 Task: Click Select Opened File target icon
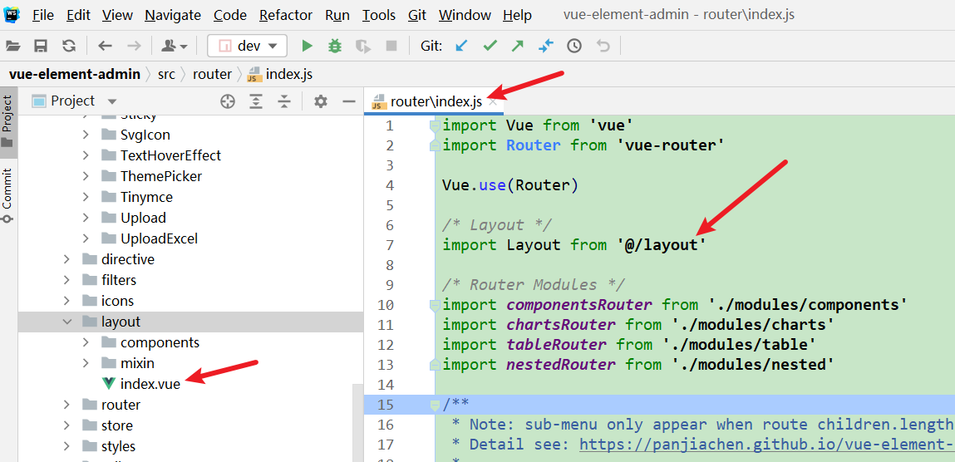tap(228, 101)
